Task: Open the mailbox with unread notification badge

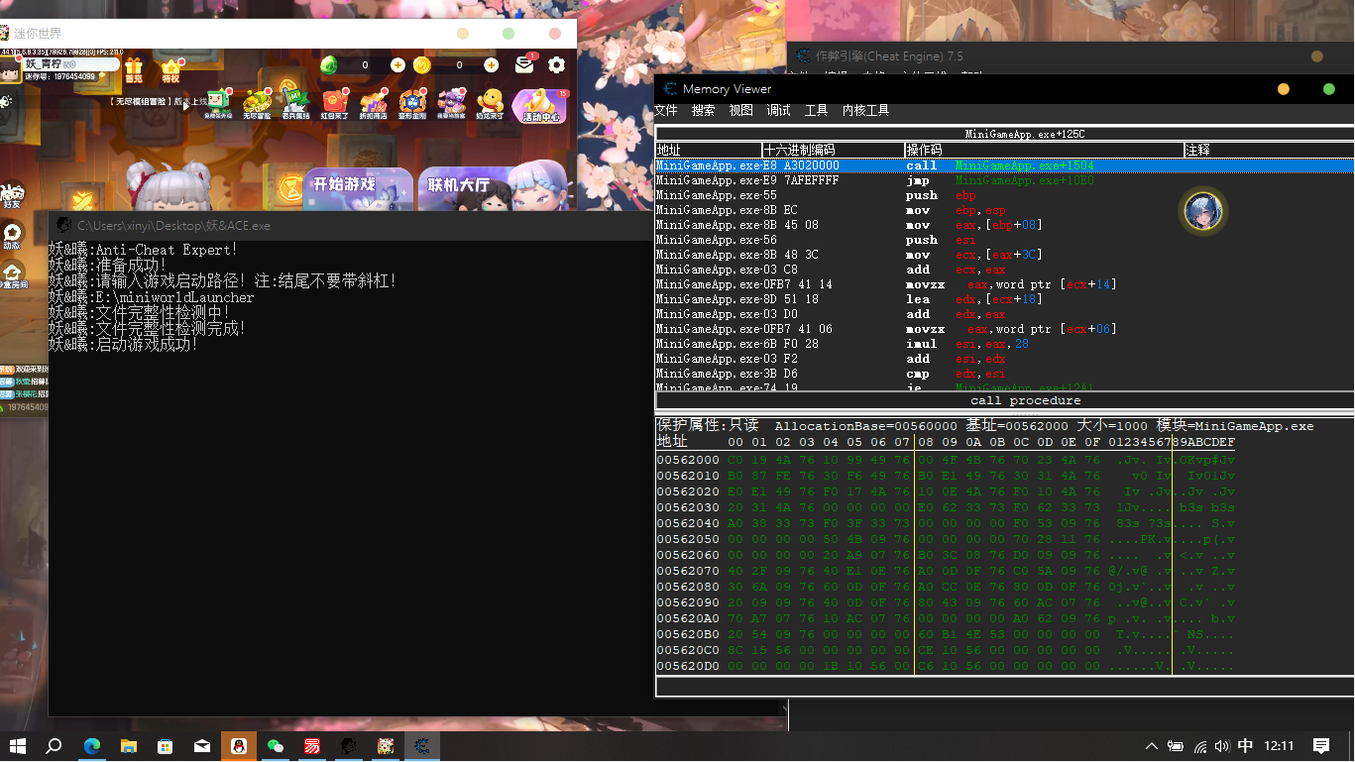Action: coord(524,64)
